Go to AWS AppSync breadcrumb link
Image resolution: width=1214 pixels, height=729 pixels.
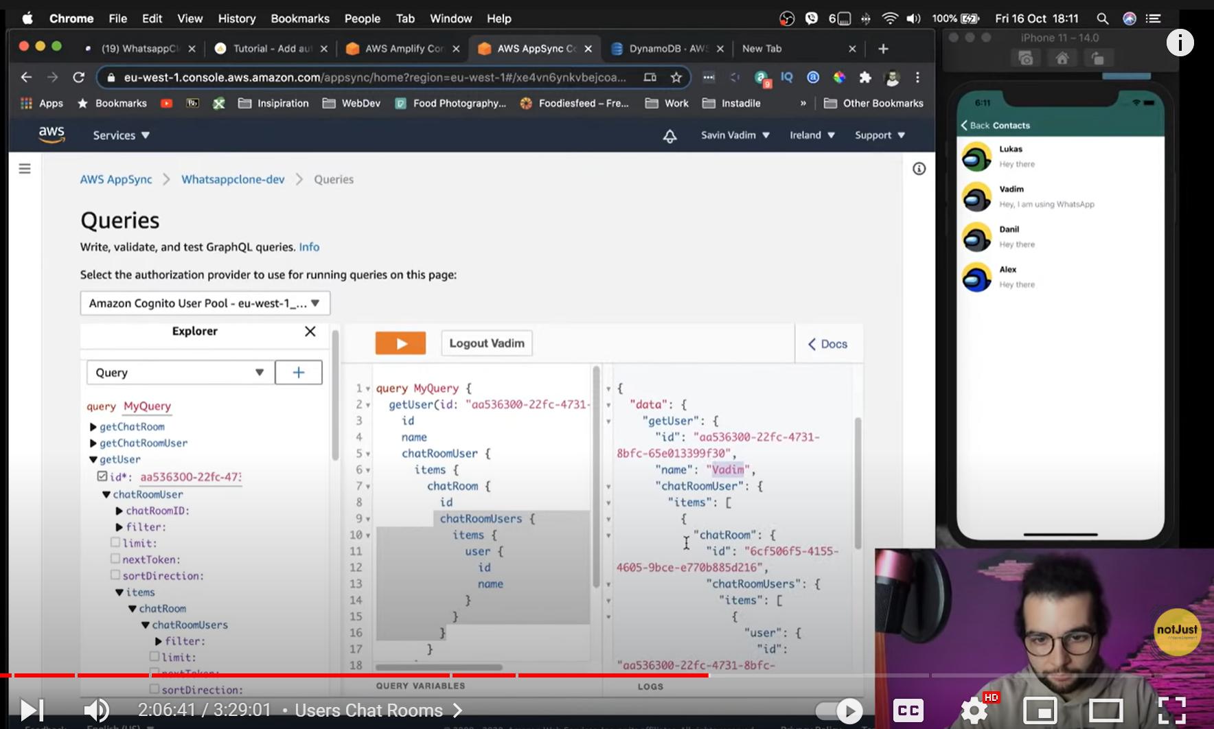point(116,179)
